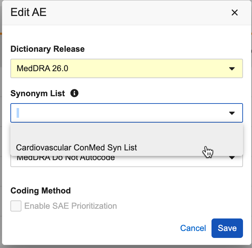Click the Cancel link
The width and height of the screenshot is (252, 248).
(x=193, y=228)
